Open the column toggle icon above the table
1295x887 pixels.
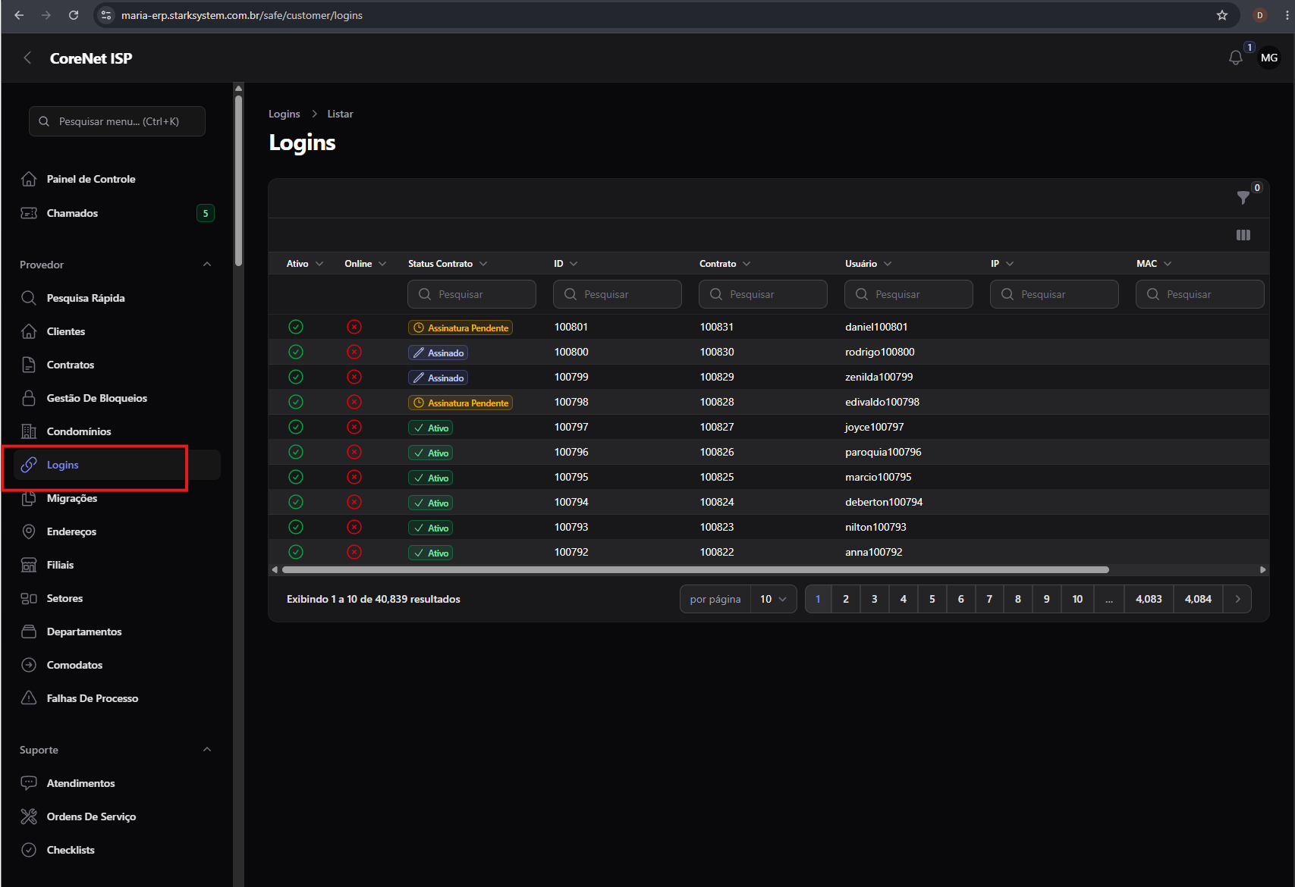pyautogui.click(x=1243, y=235)
